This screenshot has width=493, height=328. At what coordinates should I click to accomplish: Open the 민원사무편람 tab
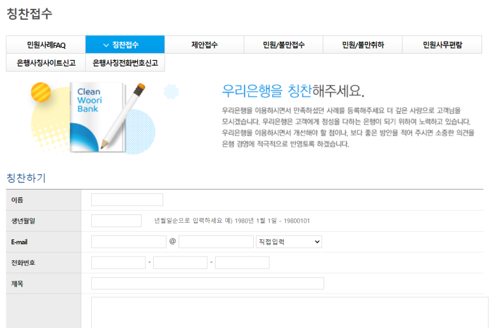(x=442, y=45)
